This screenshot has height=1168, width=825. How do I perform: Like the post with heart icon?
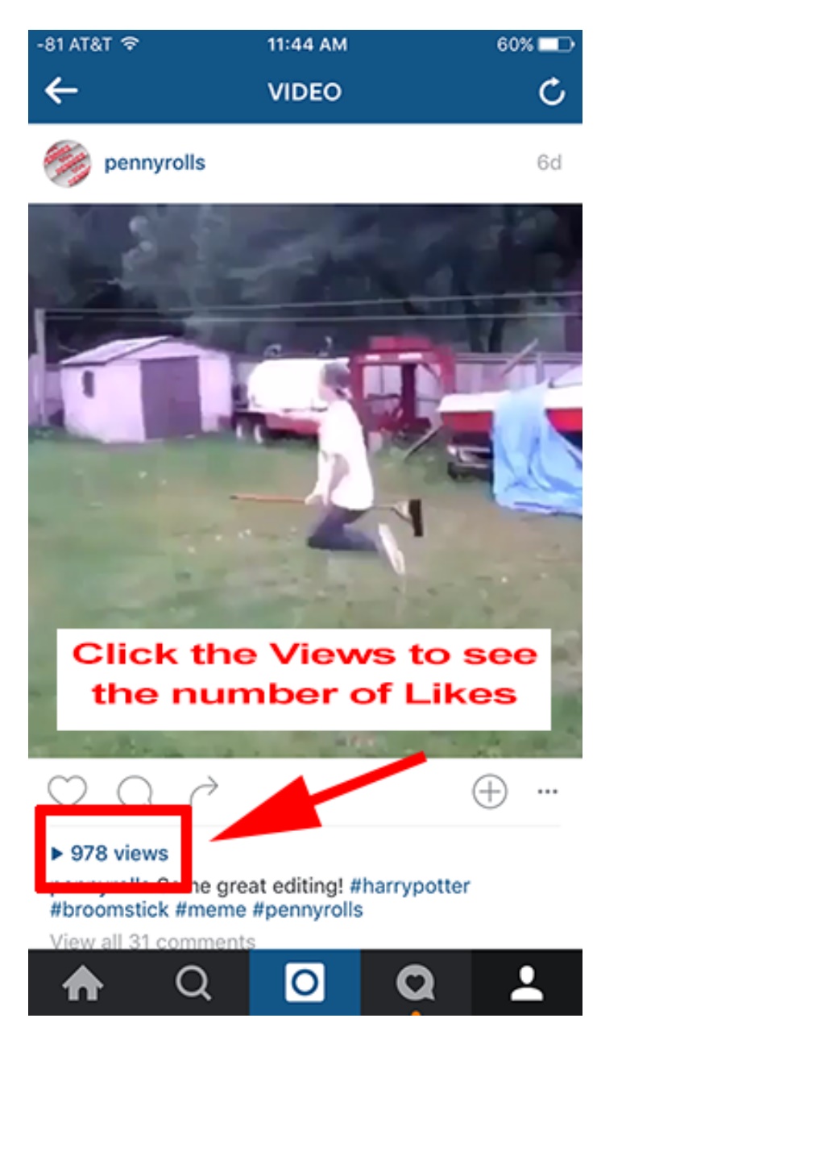67,791
